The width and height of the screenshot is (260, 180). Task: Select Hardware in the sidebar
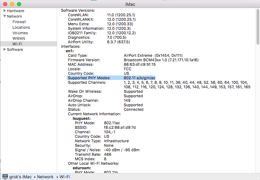coord(16,11)
